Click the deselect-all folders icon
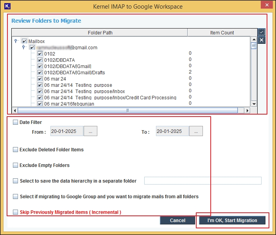276x235 pixels. [x=262, y=40]
